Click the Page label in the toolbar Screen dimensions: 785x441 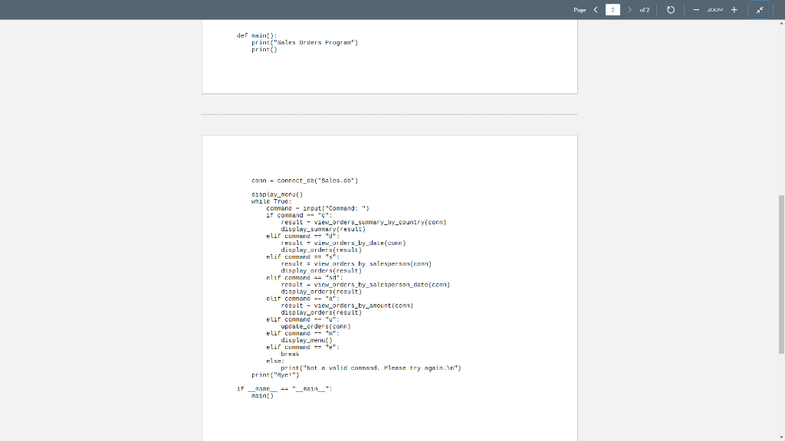pyautogui.click(x=580, y=10)
